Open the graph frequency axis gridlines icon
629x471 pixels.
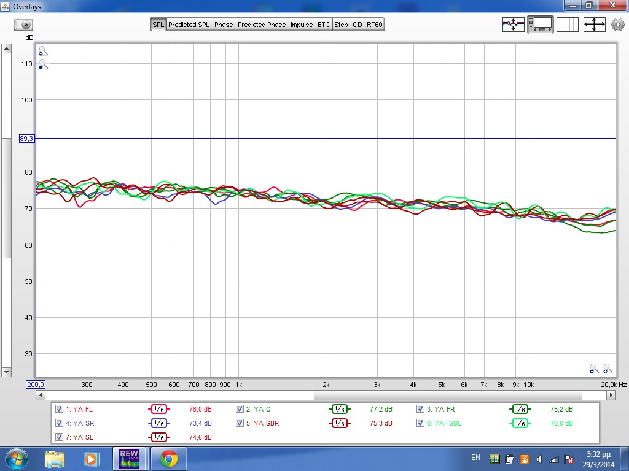pyautogui.click(x=567, y=25)
